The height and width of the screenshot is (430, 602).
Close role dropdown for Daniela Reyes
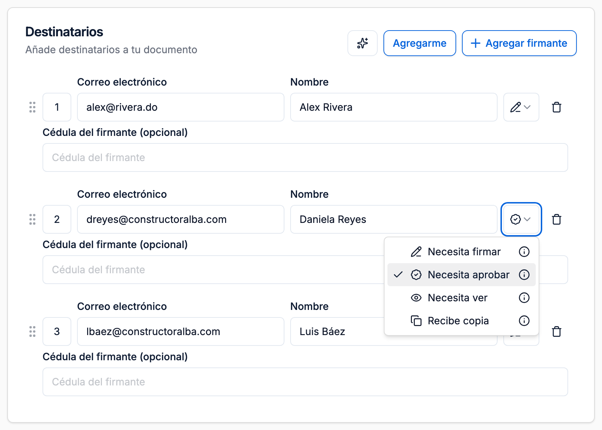[521, 219]
